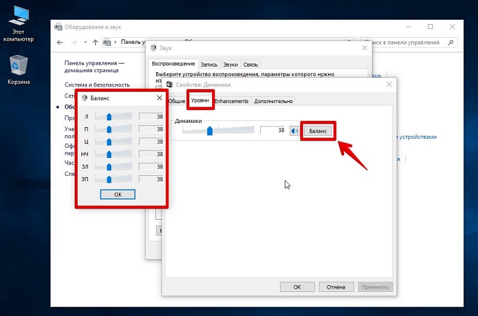Select the Связь tab in Звук
The width and height of the screenshot is (478, 316).
point(250,64)
